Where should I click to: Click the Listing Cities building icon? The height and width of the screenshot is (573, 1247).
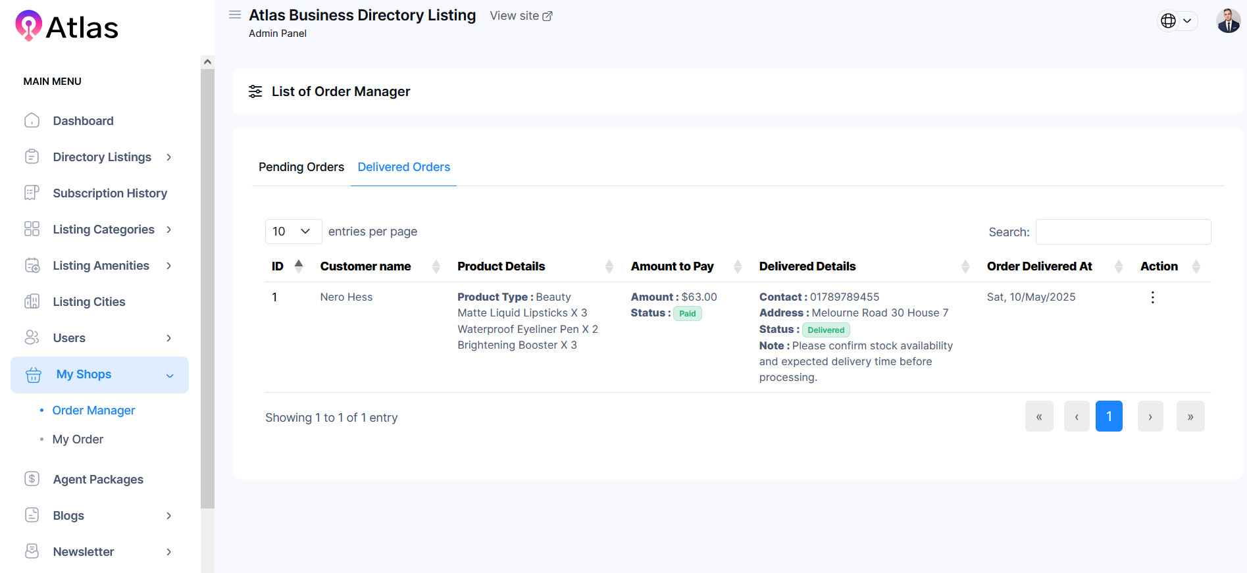click(32, 302)
